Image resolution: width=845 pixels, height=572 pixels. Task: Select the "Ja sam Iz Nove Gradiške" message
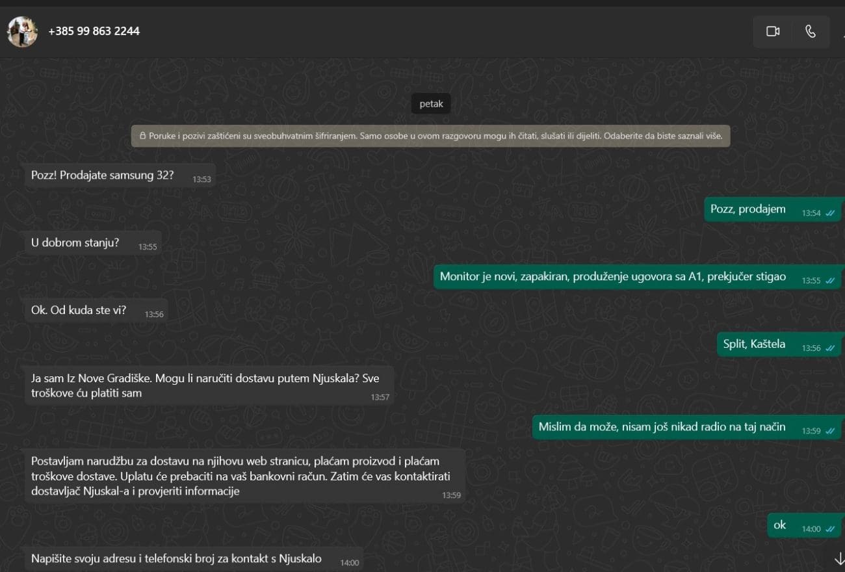point(205,385)
